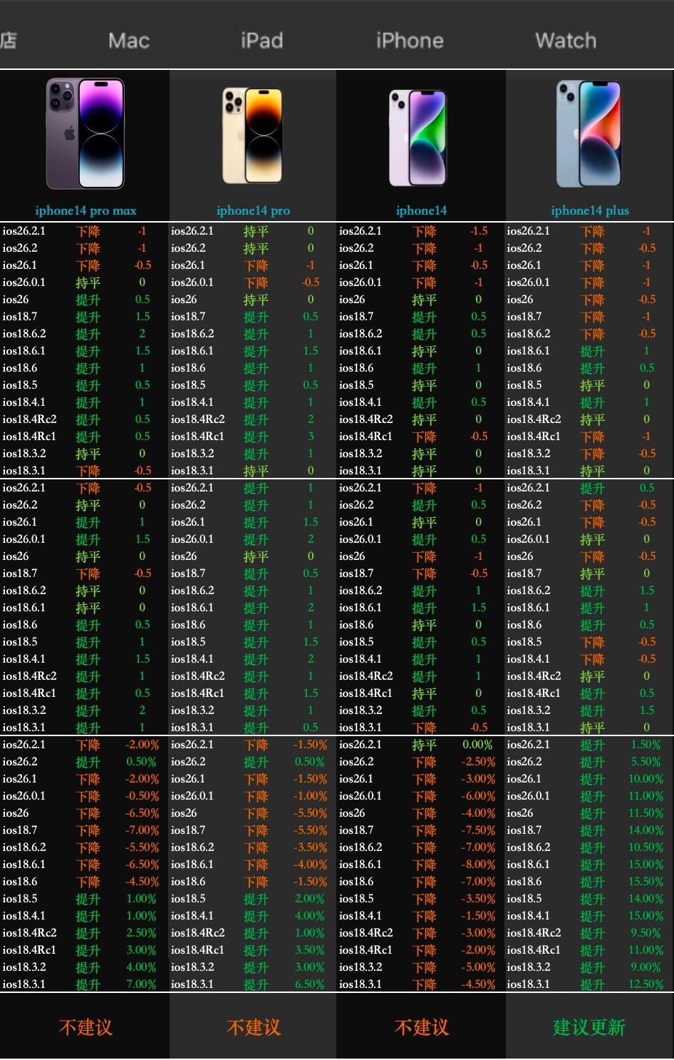Tap the gold iPhone 14 Pro image
The height and width of the screenshot is (1060, 674).
click(253, 136)
